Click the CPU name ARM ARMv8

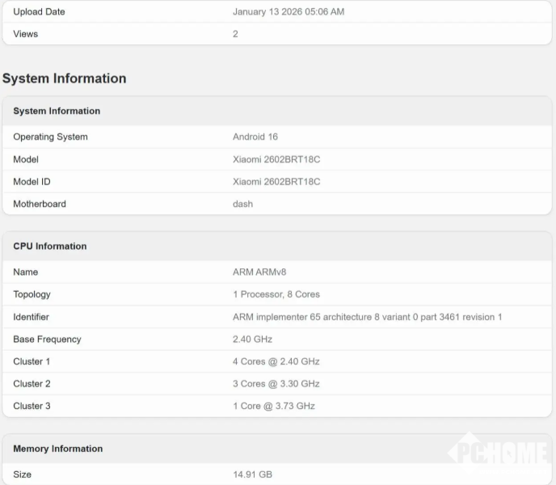click(x=259, y=272)
